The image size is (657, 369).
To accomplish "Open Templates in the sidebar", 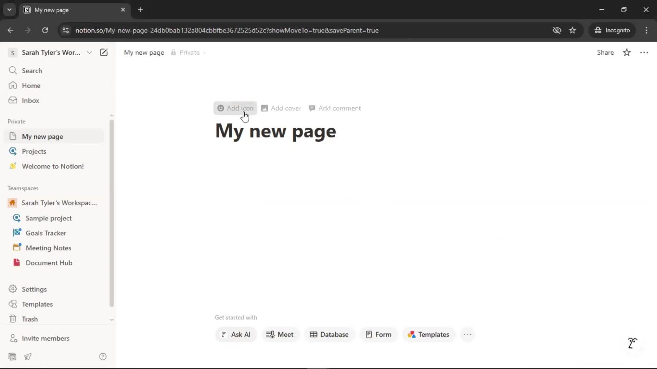I will [x=55, y=304].
